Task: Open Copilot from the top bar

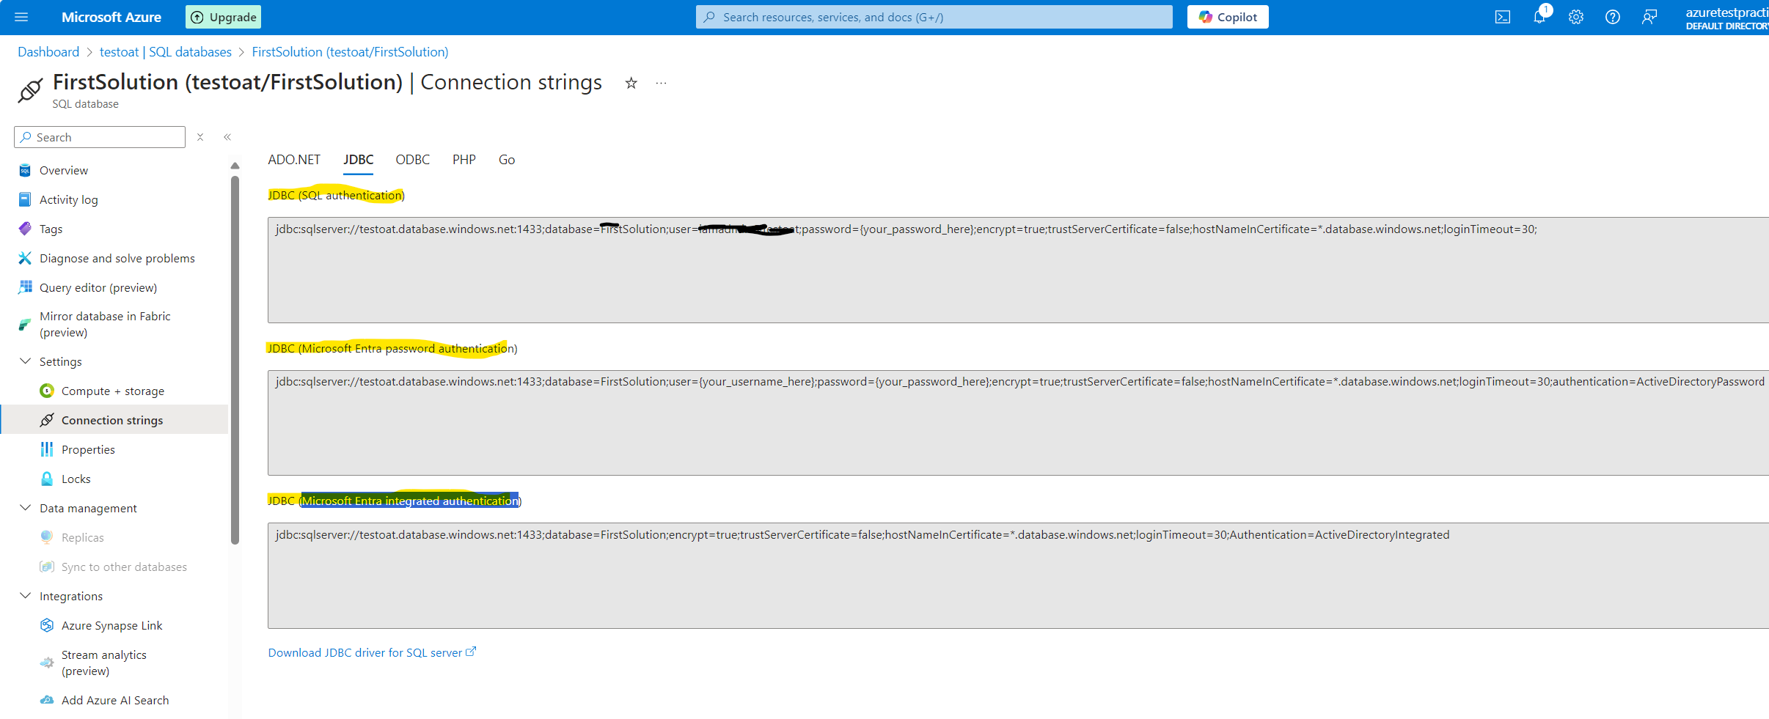Action: tap(1227, 17)
